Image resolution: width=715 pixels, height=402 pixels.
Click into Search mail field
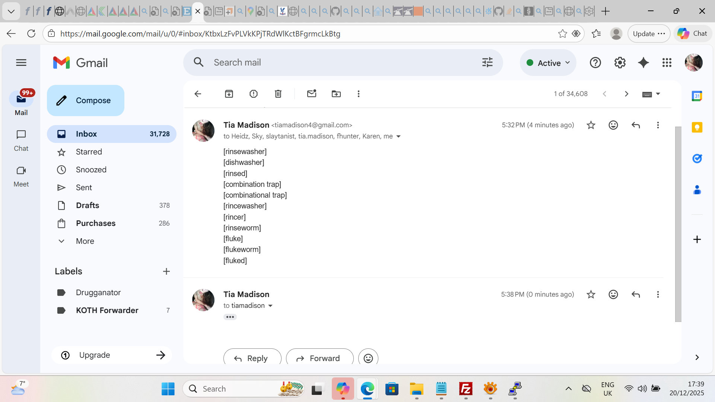coord(335,63)
